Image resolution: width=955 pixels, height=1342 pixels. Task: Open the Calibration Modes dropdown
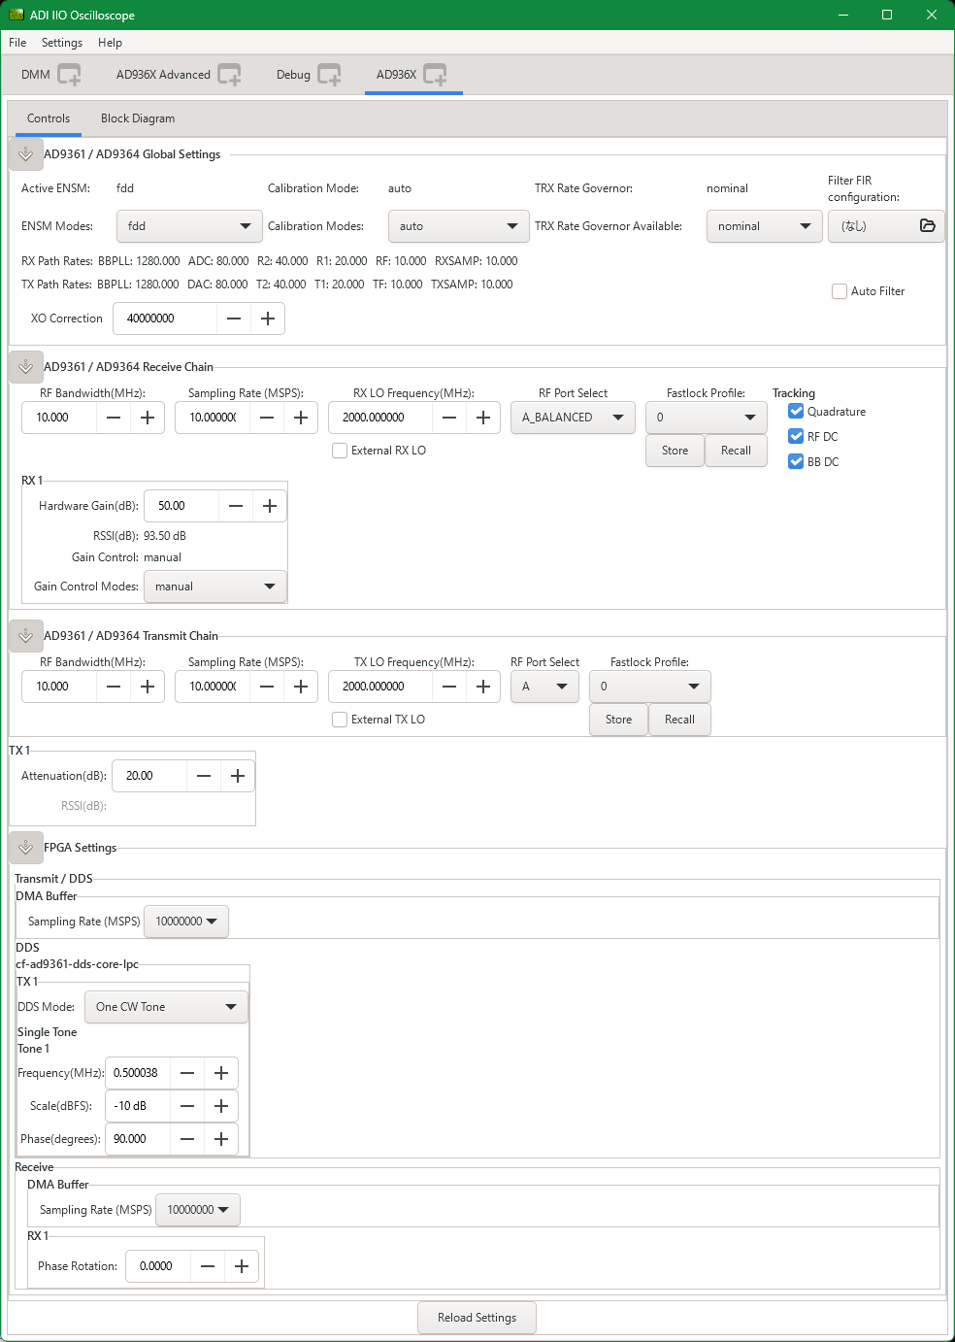pos(458,226)
